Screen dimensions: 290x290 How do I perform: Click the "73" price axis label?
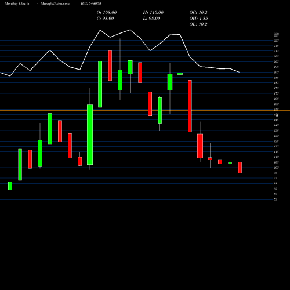click(275, 200)
